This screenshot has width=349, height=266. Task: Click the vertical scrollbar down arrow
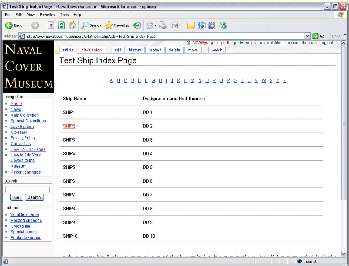tap(343, 254)
